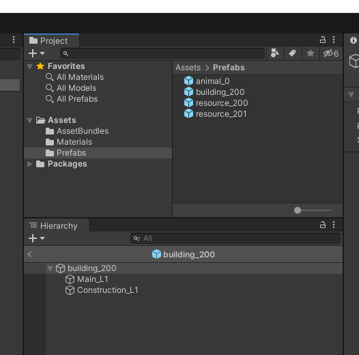Focus the Hierarchy search field showing All
The height and width of the screenshot is (355, 359).
235,239
